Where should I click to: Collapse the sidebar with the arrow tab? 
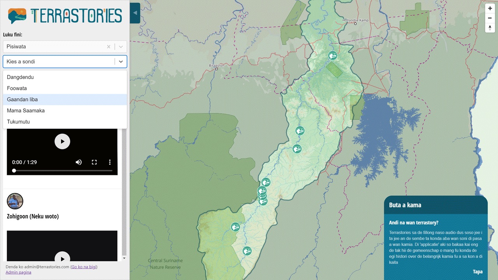[135, 13]
